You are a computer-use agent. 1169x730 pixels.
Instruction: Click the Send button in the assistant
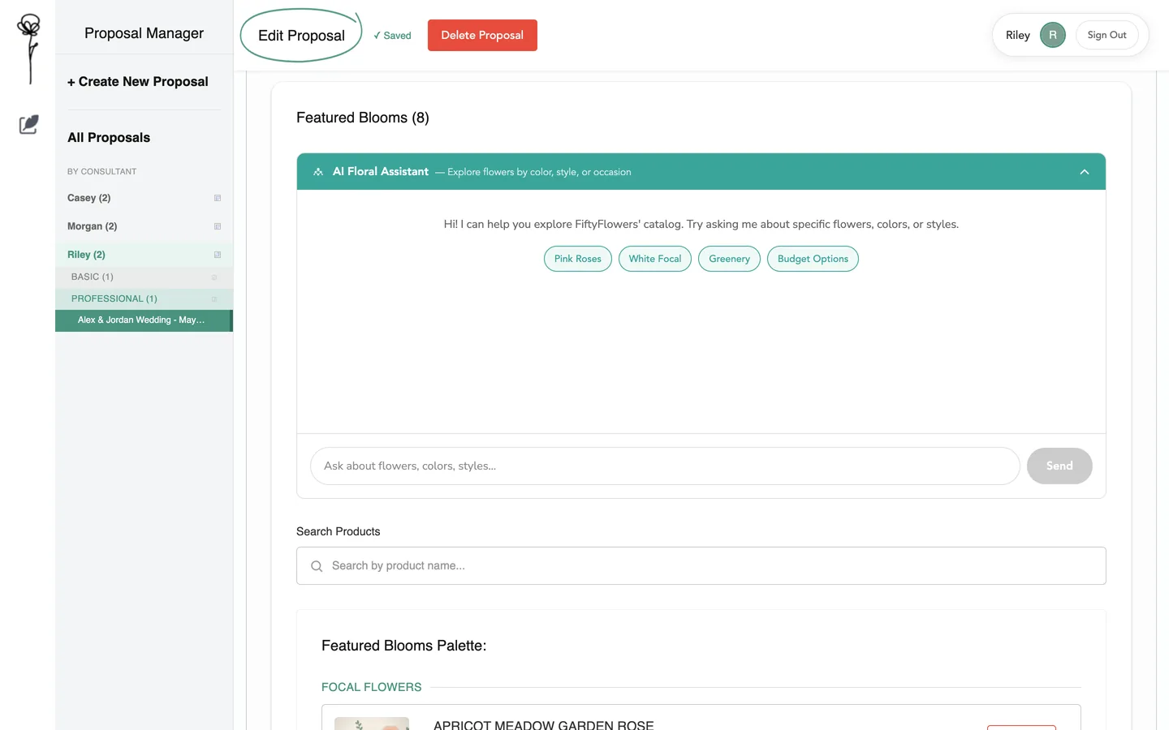pos(1059,466)
